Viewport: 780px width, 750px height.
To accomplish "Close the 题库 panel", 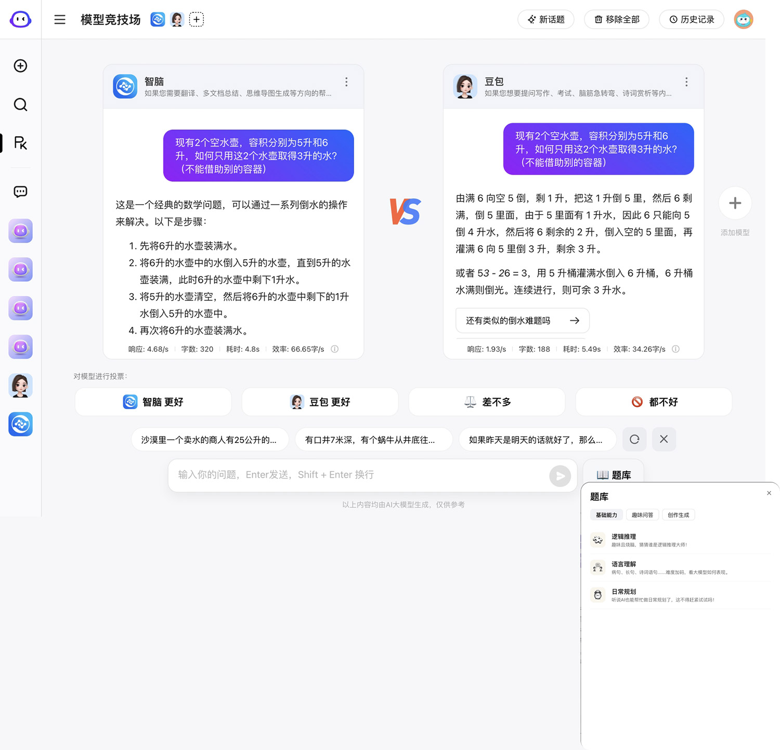I will pos(769,493).
